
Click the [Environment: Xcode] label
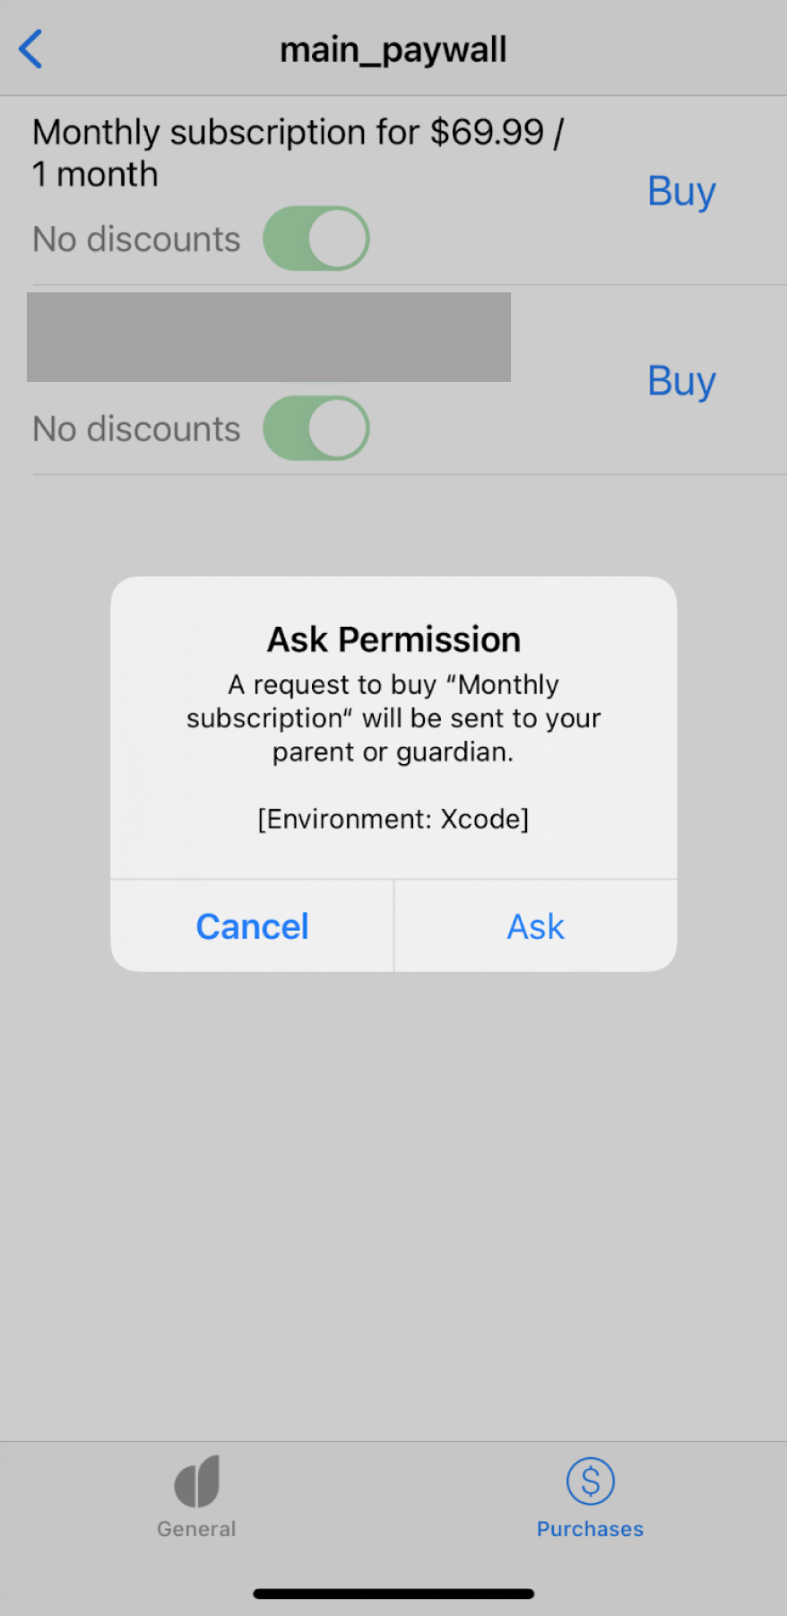(x=393, y=819)
